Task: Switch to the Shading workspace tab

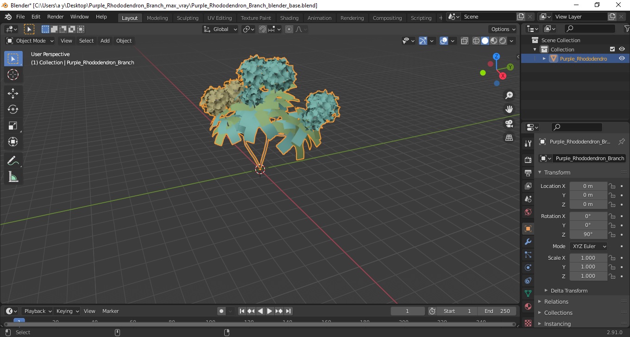Action: coord(289,18)
